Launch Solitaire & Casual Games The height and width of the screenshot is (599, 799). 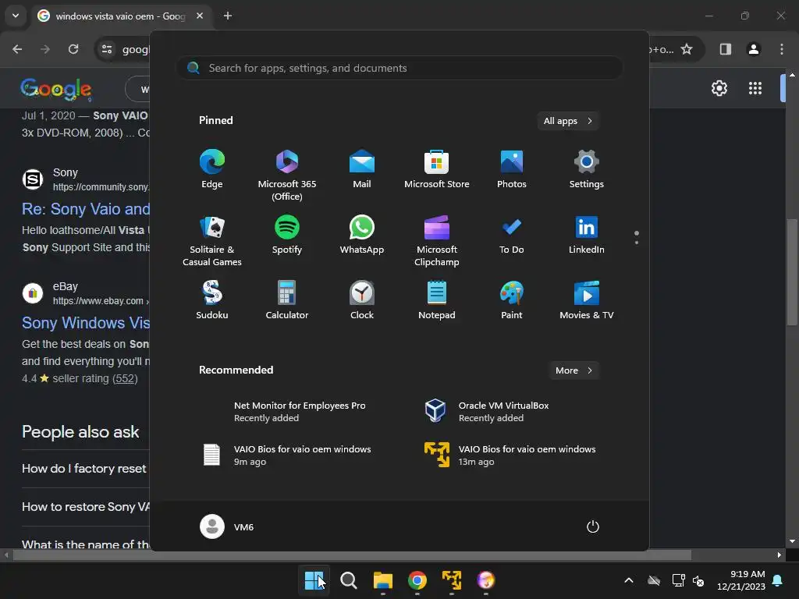[x=212, y=241]
